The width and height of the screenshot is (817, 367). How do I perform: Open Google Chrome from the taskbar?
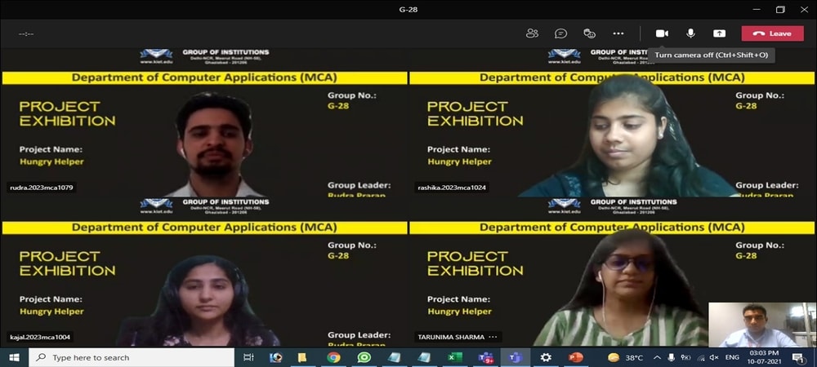(x=333, y=357)
